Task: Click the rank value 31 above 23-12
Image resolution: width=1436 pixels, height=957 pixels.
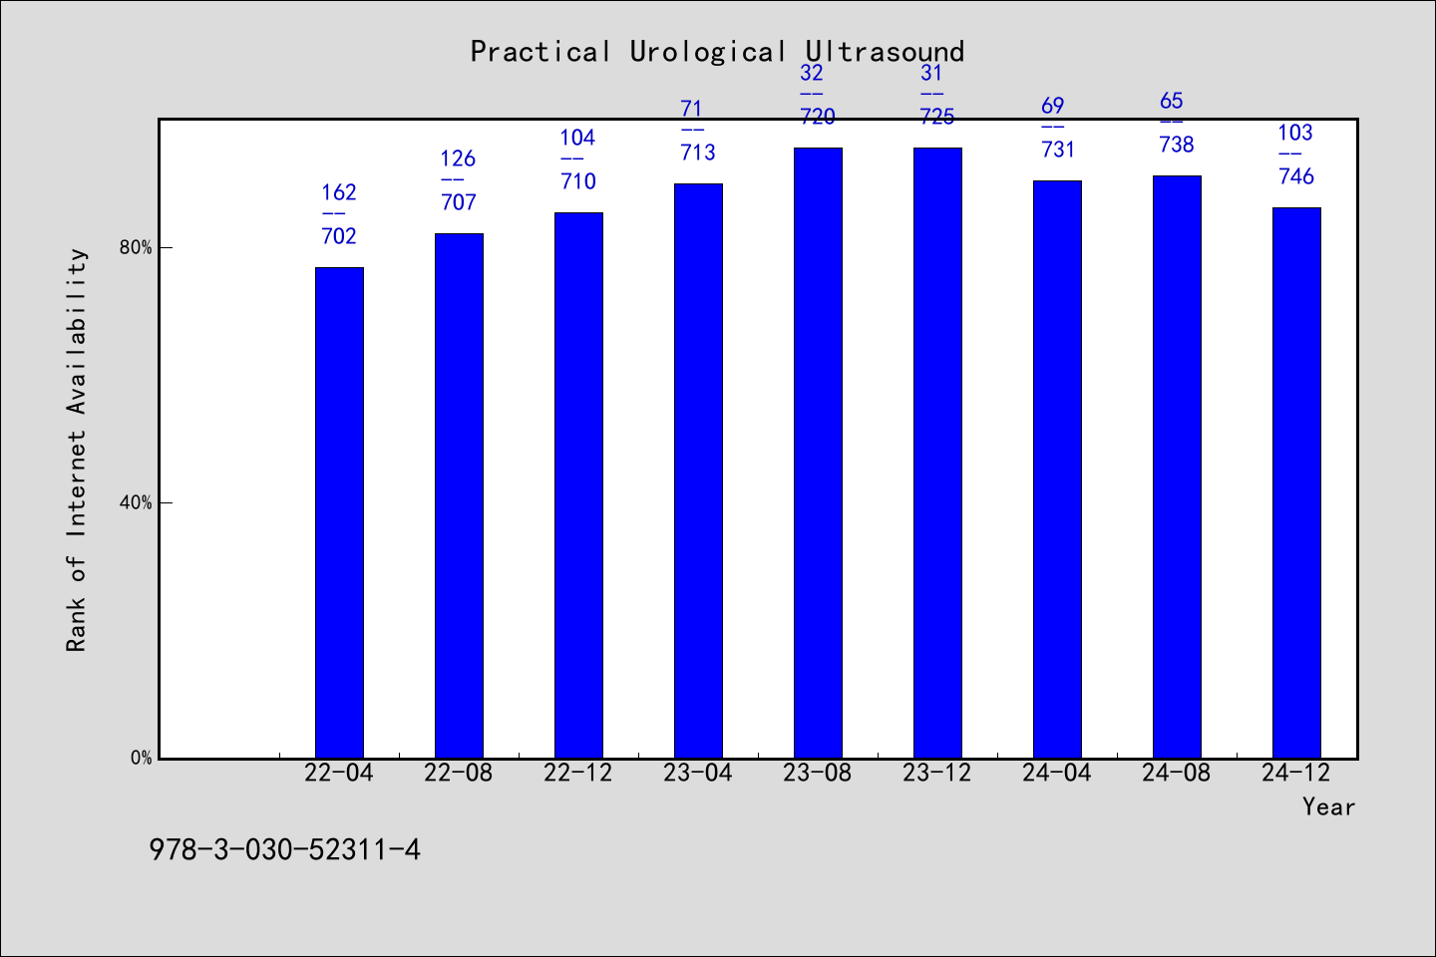Action: [x=931, y=73]
